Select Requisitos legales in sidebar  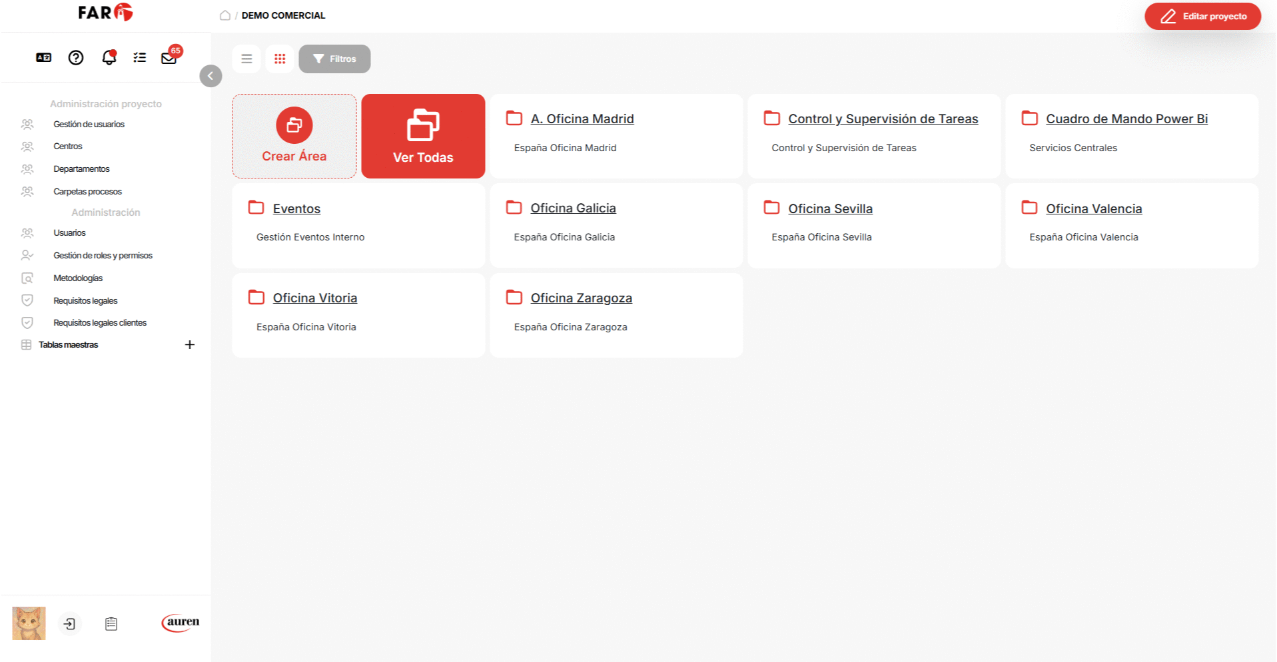click(85, 301)
